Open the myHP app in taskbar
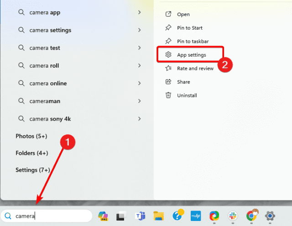The height and width of the screenshot is (226, 292). [195, 216]
